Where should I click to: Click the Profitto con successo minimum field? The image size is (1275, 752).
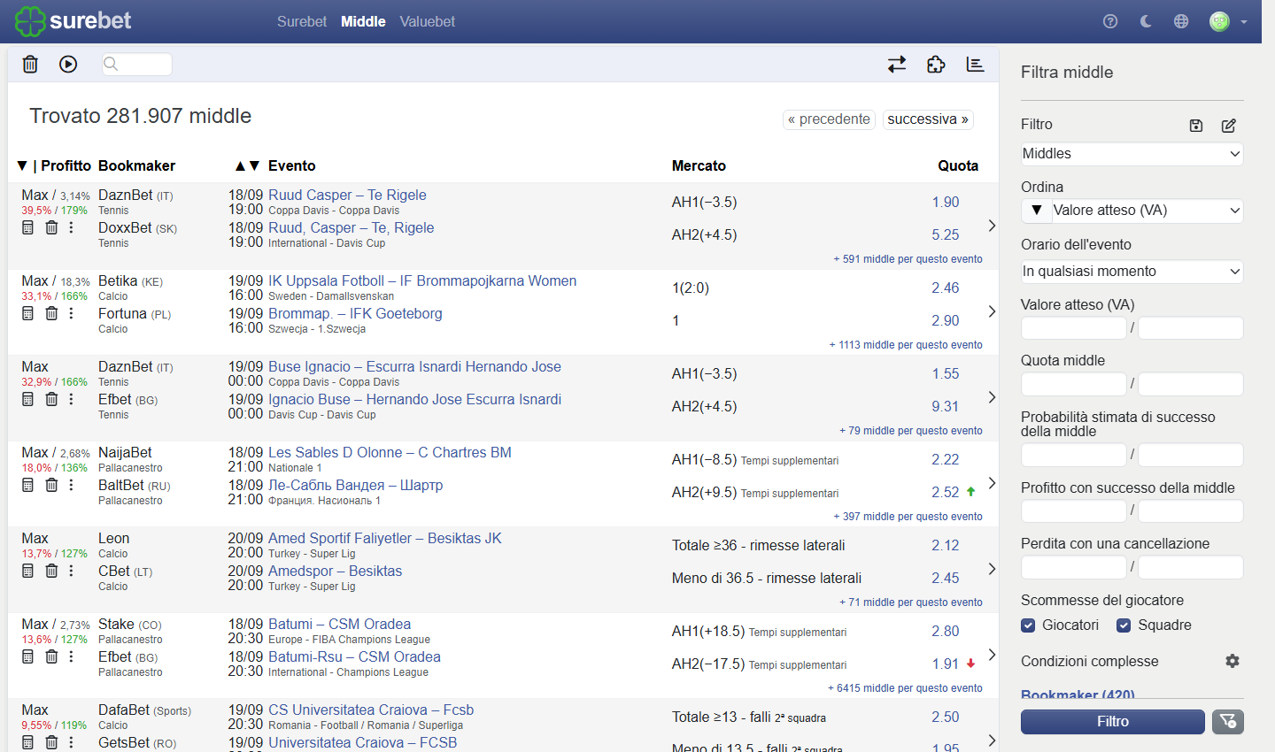(1074, 511)
